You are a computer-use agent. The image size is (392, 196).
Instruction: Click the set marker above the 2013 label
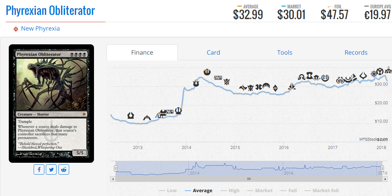tap(131, 115)
